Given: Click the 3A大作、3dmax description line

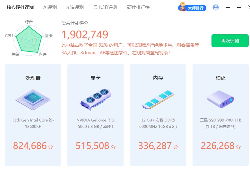Looking at the screenshot, I should pyautogui.click(x=116, y=53).
